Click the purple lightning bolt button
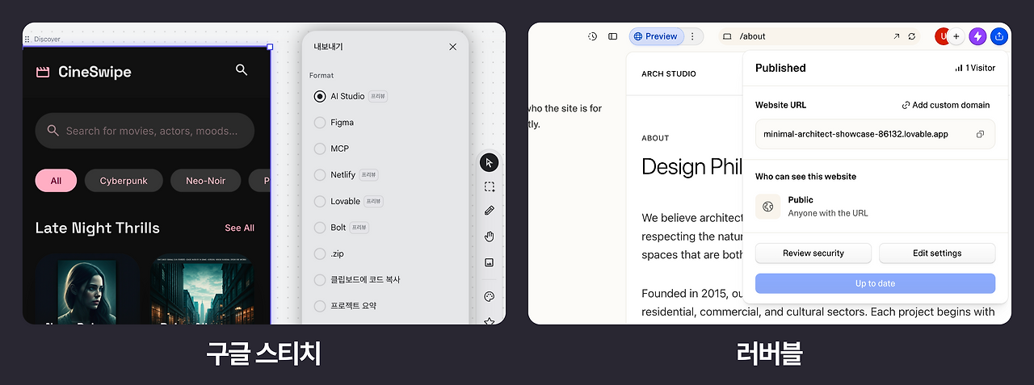Viewport: 1034px width, 385px height. pyautogui.click(x=978, y=36)
